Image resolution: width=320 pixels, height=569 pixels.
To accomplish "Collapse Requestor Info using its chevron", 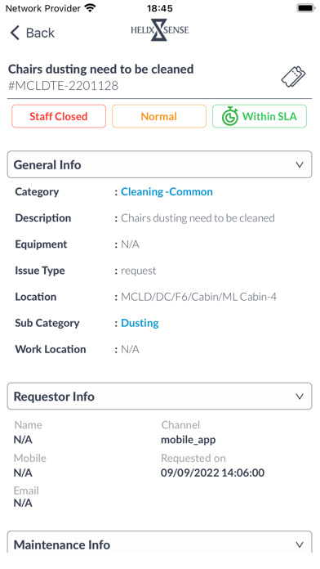I will (x=300, y=397).
